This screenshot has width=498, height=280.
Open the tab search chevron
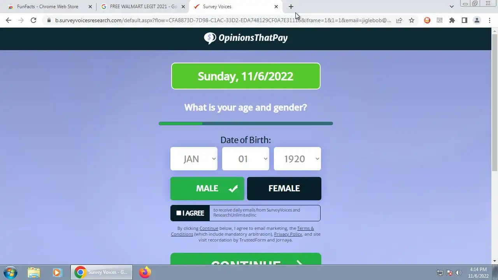click(x=451, y=7)
